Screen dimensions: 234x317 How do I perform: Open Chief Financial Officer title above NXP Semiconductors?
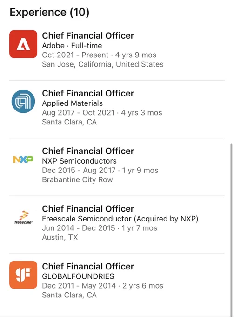coord(88,151)
